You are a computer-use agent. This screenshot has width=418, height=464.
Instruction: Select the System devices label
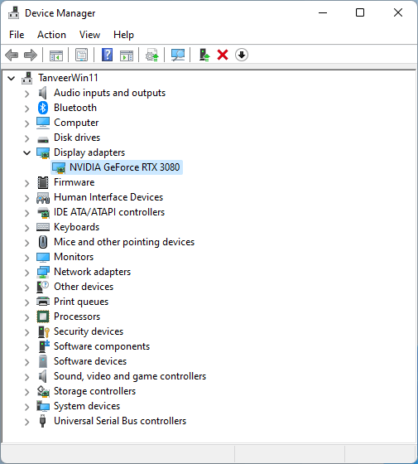coord(87,406)
